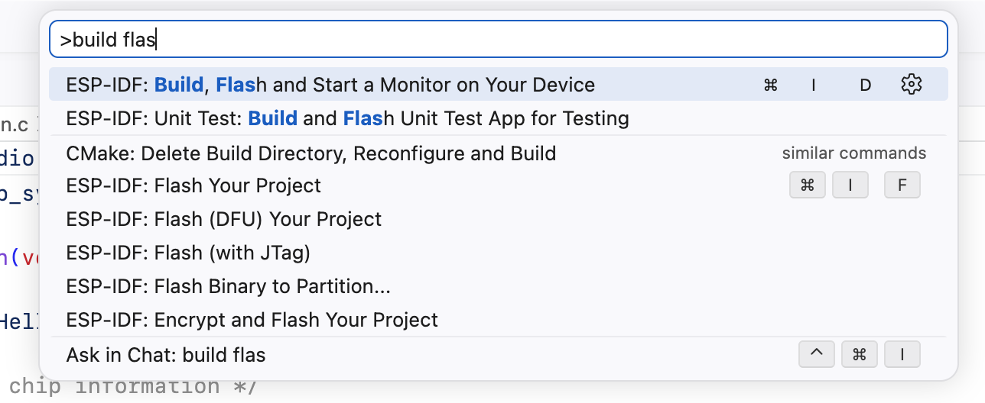Click the I key badge for Ask in Chat

[902, 354]
